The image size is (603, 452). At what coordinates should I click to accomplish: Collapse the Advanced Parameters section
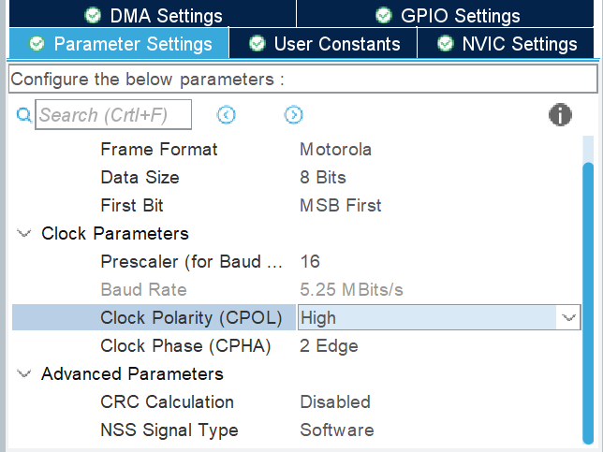click(x=23, y=374)
